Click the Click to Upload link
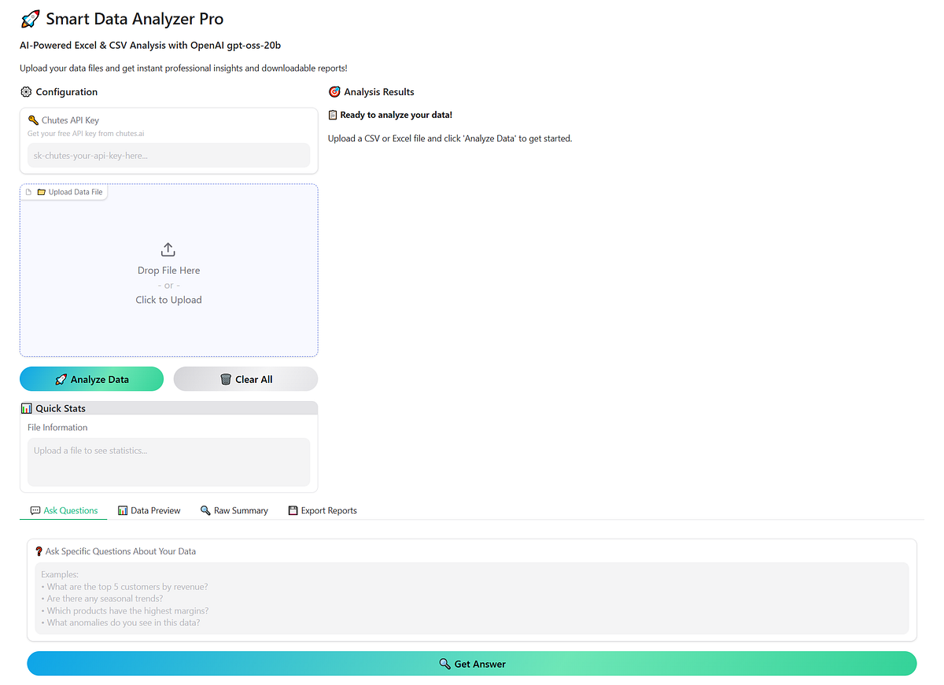944x685 pixels. point(168,300)
